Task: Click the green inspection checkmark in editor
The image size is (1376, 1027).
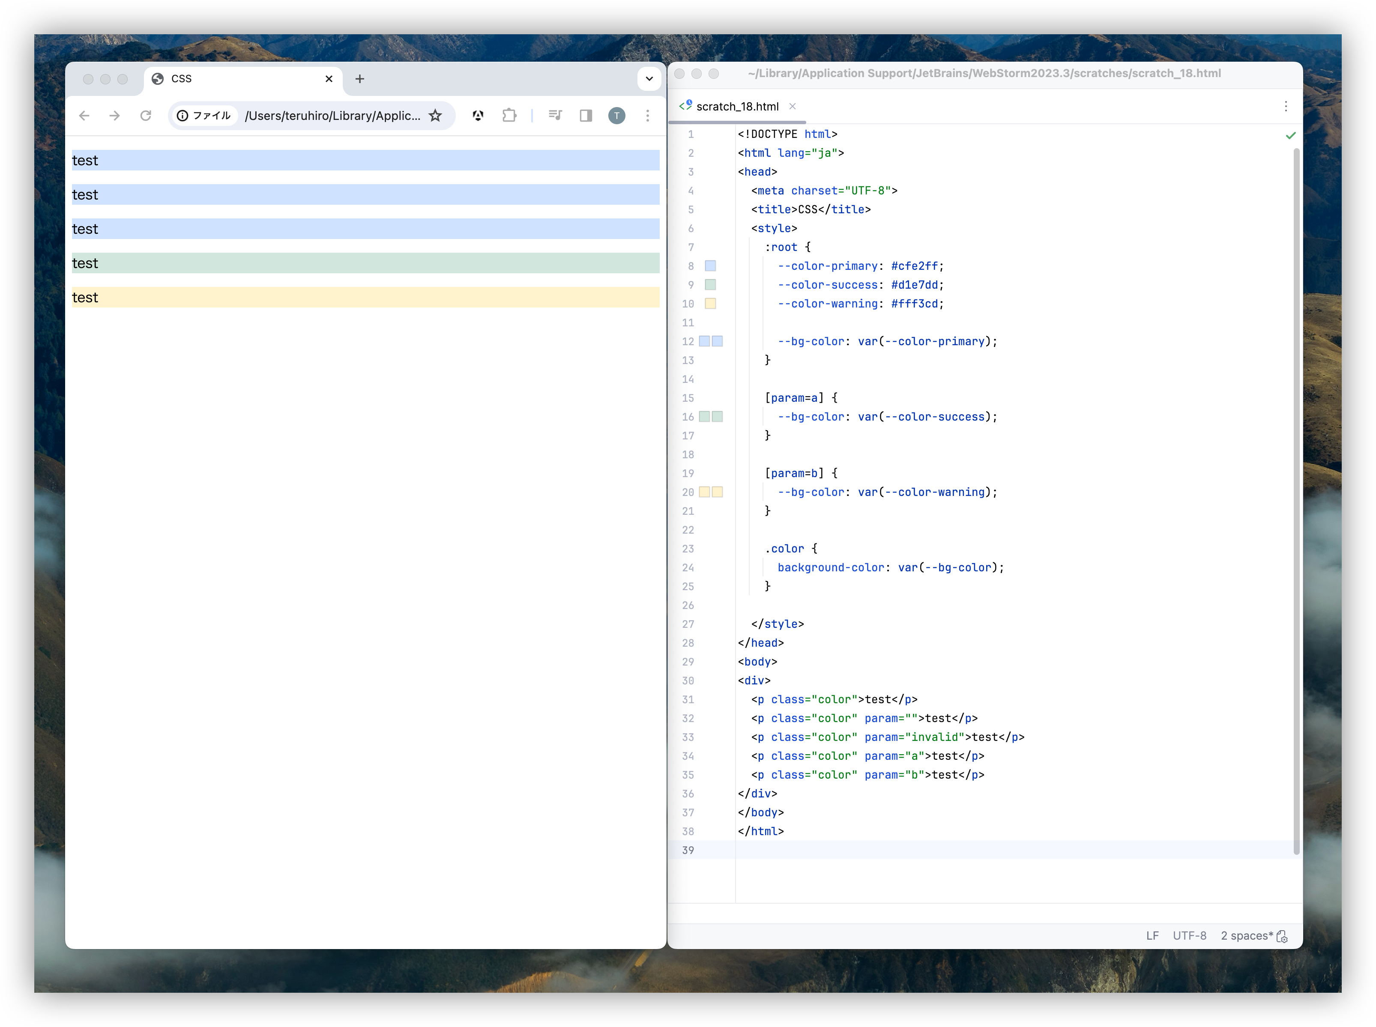Action: click(x=1290, y=135)
